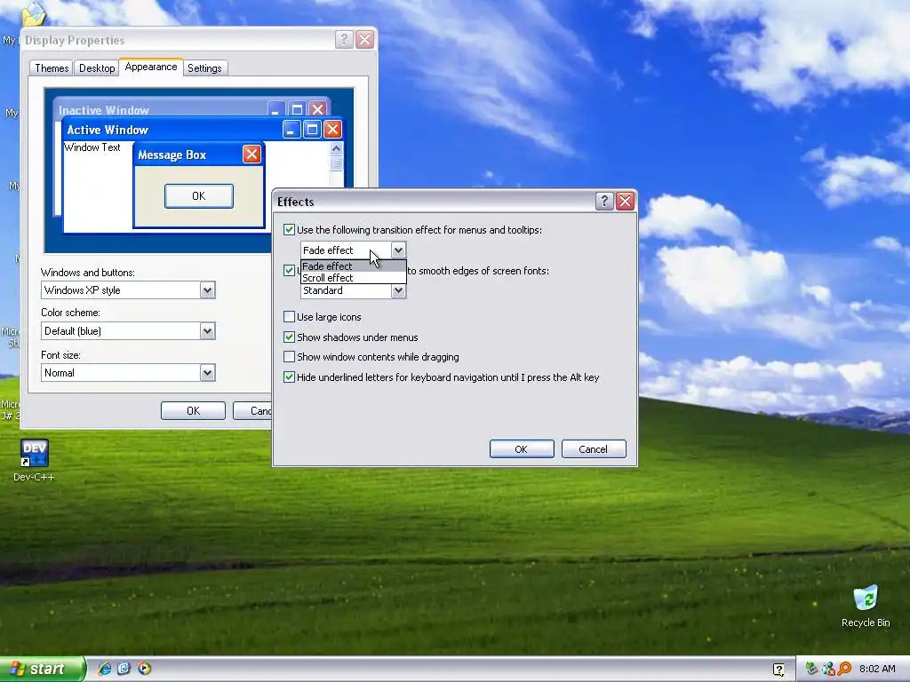Viewport: 910px width, 682px height.
Task: Toggle the smooth edges of screen fonts checkbox
Action: tap(289, 270)
